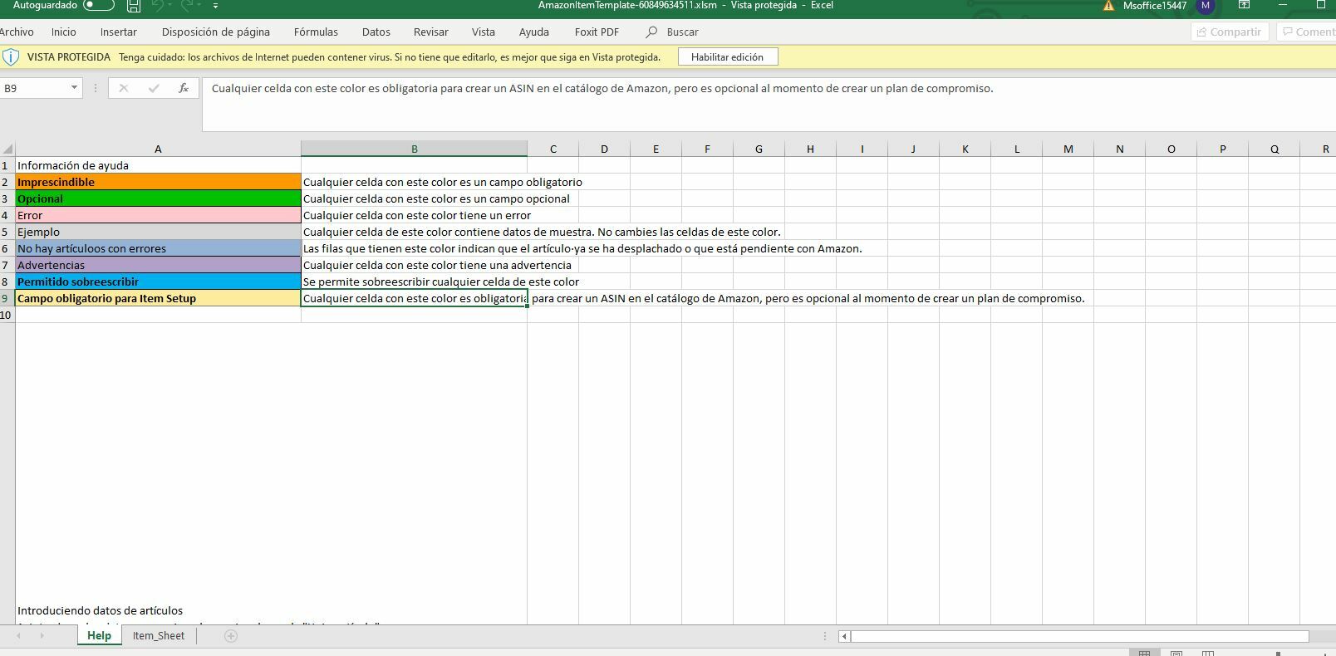1336x656 pixels.
Task: Click the Save floppy disk icon
Action: pos(134,5)
